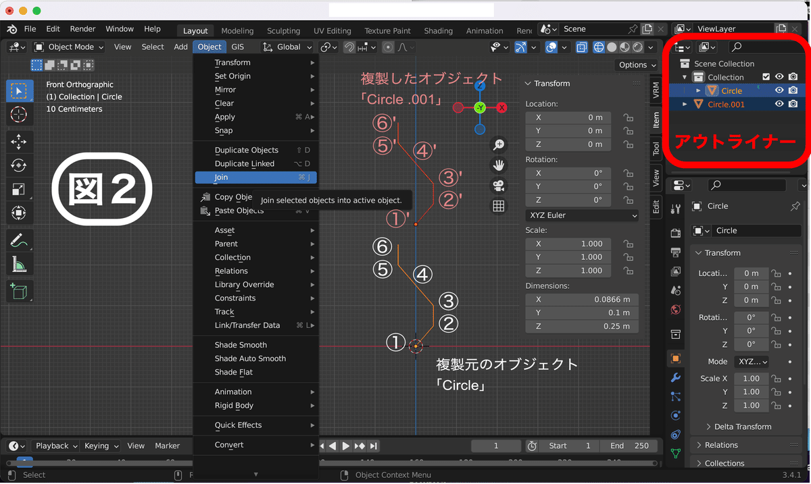Image resolution: width=811 pixels, height=484 pixels.
Task: Open the Object Data properties tab icon
Action: click(x=676, y=453)
